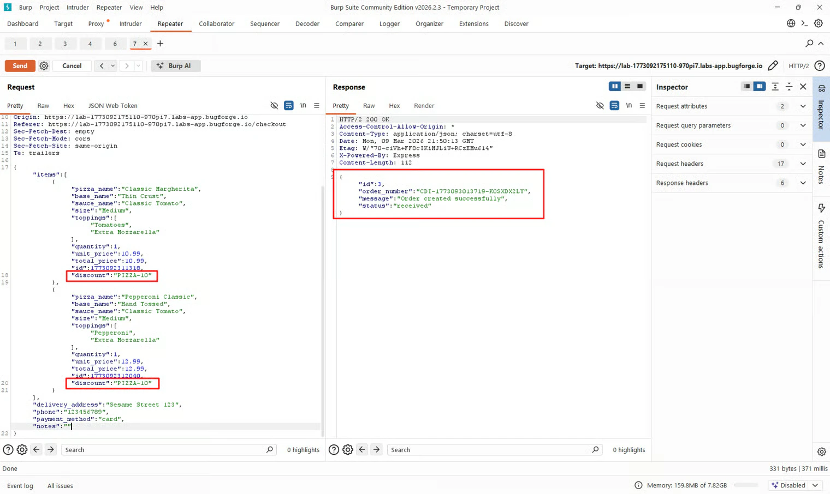The width and height of the screenshot is (830, 494).
Task: Switch request view to Hex
Action: pyautogui.click(x=68, y=106)
